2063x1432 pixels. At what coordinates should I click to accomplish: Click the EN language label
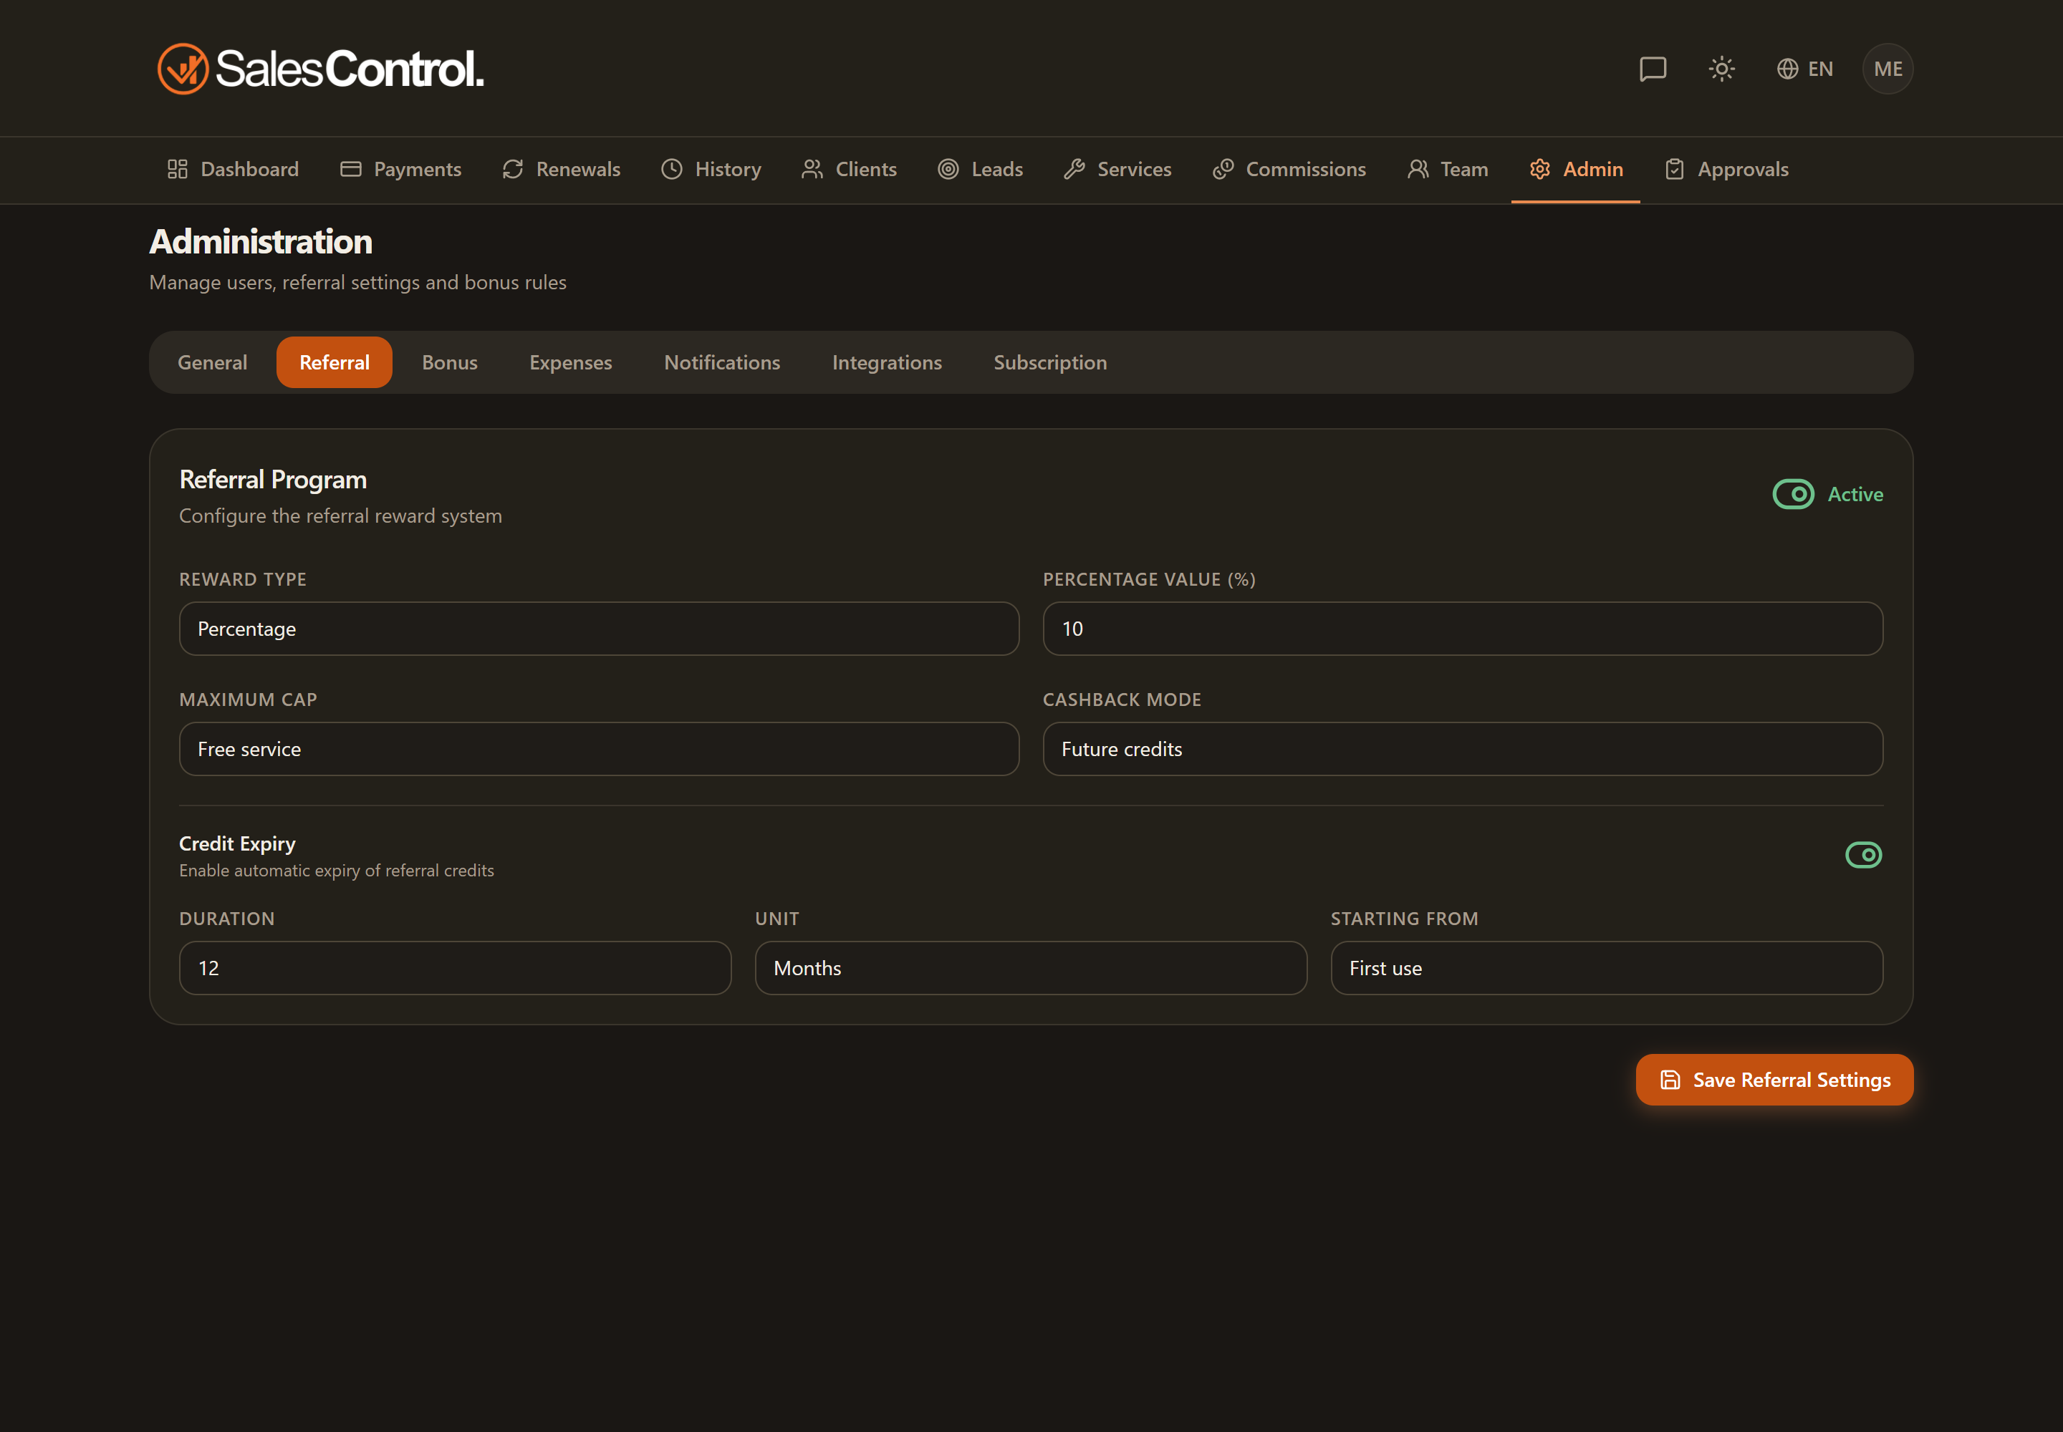1821,69
